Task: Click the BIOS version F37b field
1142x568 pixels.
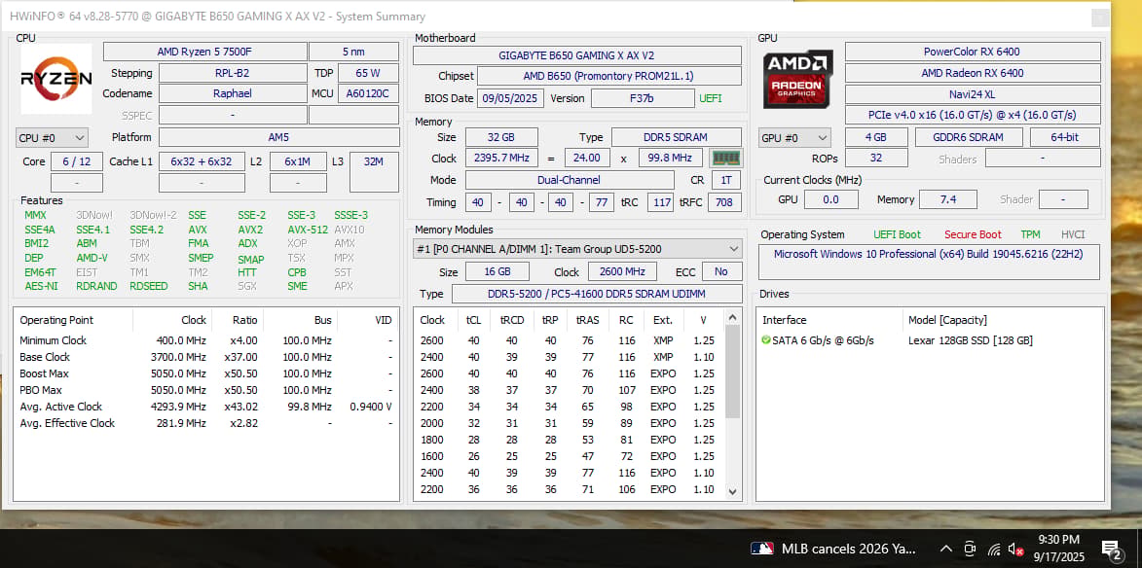Action: tap(643, 97)
